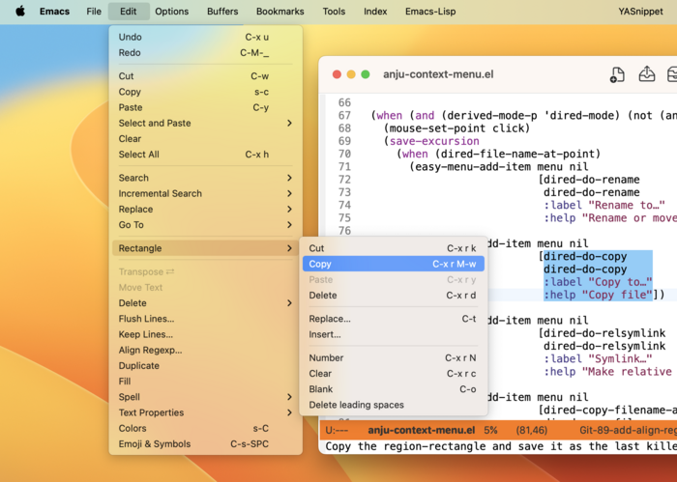677x482 pixels.
Task: Expand the Search submenu
Action: click(x=205, y=178)
